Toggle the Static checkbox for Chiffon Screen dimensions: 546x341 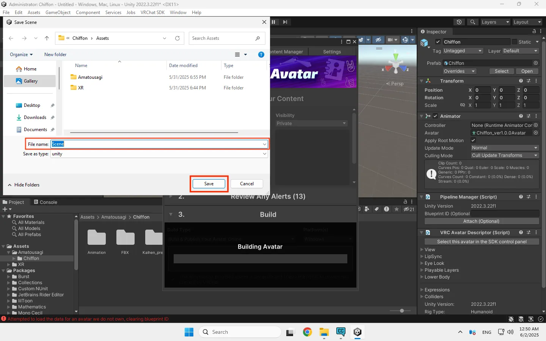pos(515,42)
